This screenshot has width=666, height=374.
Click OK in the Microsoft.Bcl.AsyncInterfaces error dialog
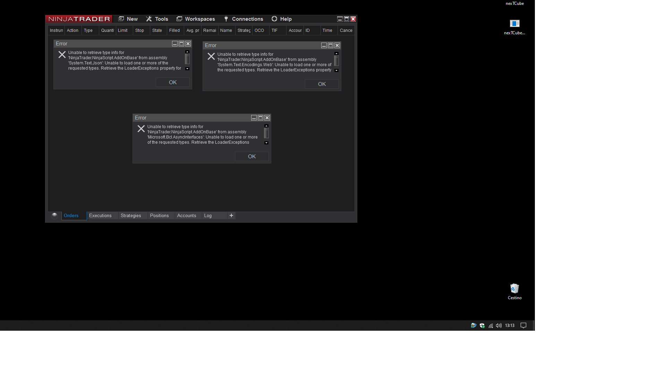tap(252, 157)
